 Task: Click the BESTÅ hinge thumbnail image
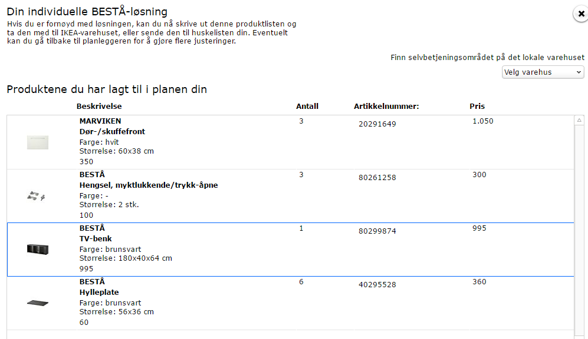37,196
